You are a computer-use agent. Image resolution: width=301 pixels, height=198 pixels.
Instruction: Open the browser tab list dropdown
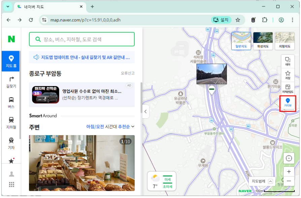7,7
